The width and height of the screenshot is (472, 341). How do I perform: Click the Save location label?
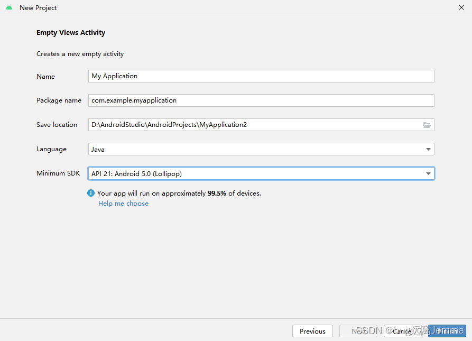57,125
